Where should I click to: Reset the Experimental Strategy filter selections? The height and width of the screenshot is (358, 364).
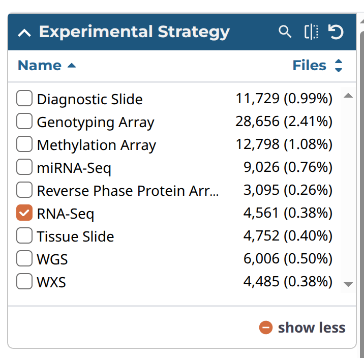(336, 32)
